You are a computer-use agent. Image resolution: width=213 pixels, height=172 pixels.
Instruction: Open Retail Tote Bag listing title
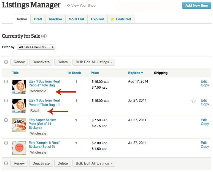(44, 103)
